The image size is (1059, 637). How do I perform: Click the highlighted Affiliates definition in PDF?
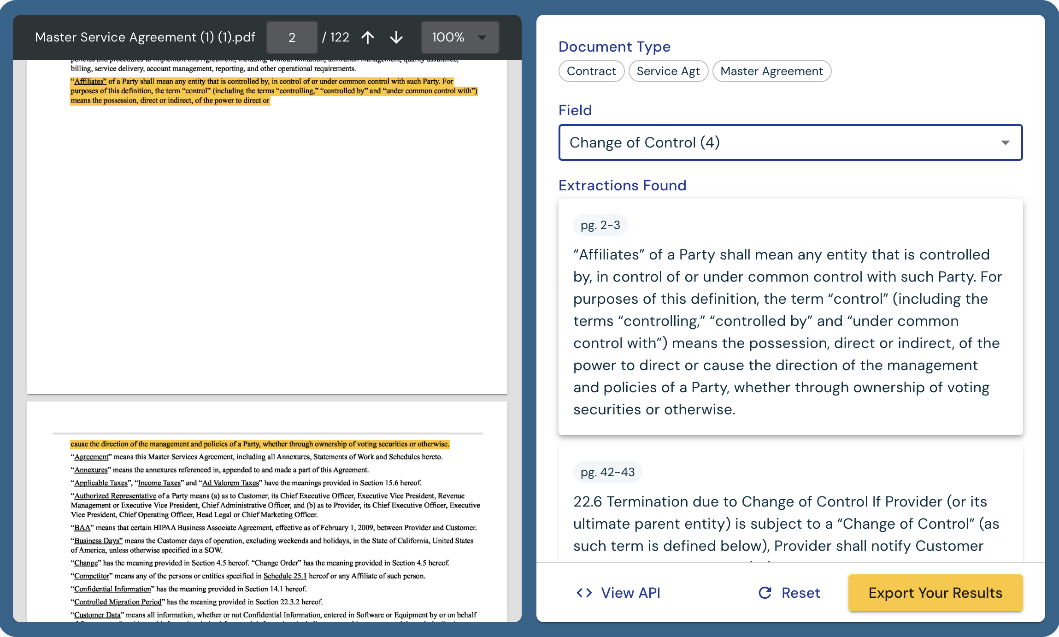274,91
